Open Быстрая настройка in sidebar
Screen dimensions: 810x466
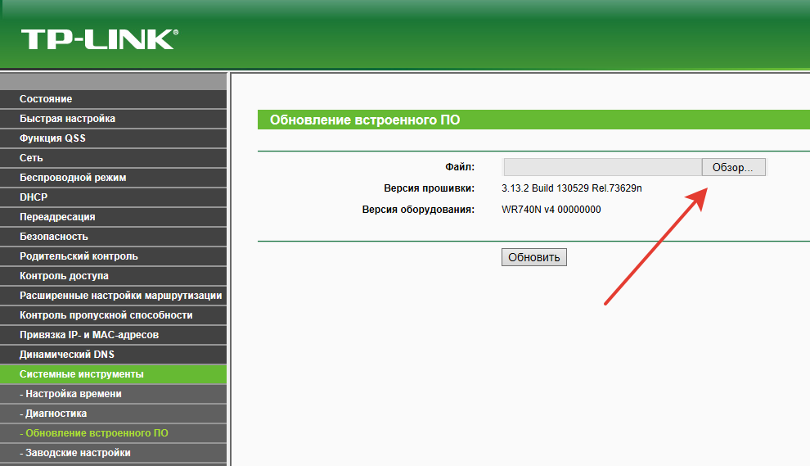113,119
